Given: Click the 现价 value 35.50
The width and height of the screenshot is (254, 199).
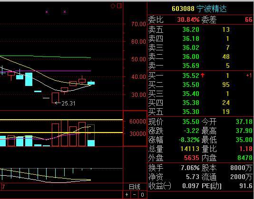Looking at the screenshot, I should [x=191, y=122].
